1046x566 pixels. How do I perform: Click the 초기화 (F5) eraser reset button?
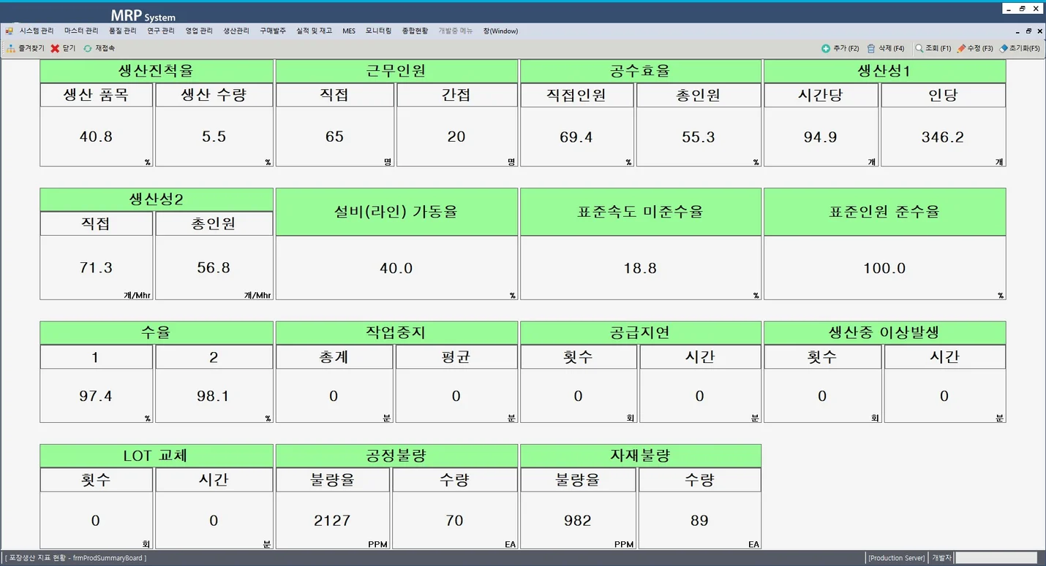[x=1020, y=48]
